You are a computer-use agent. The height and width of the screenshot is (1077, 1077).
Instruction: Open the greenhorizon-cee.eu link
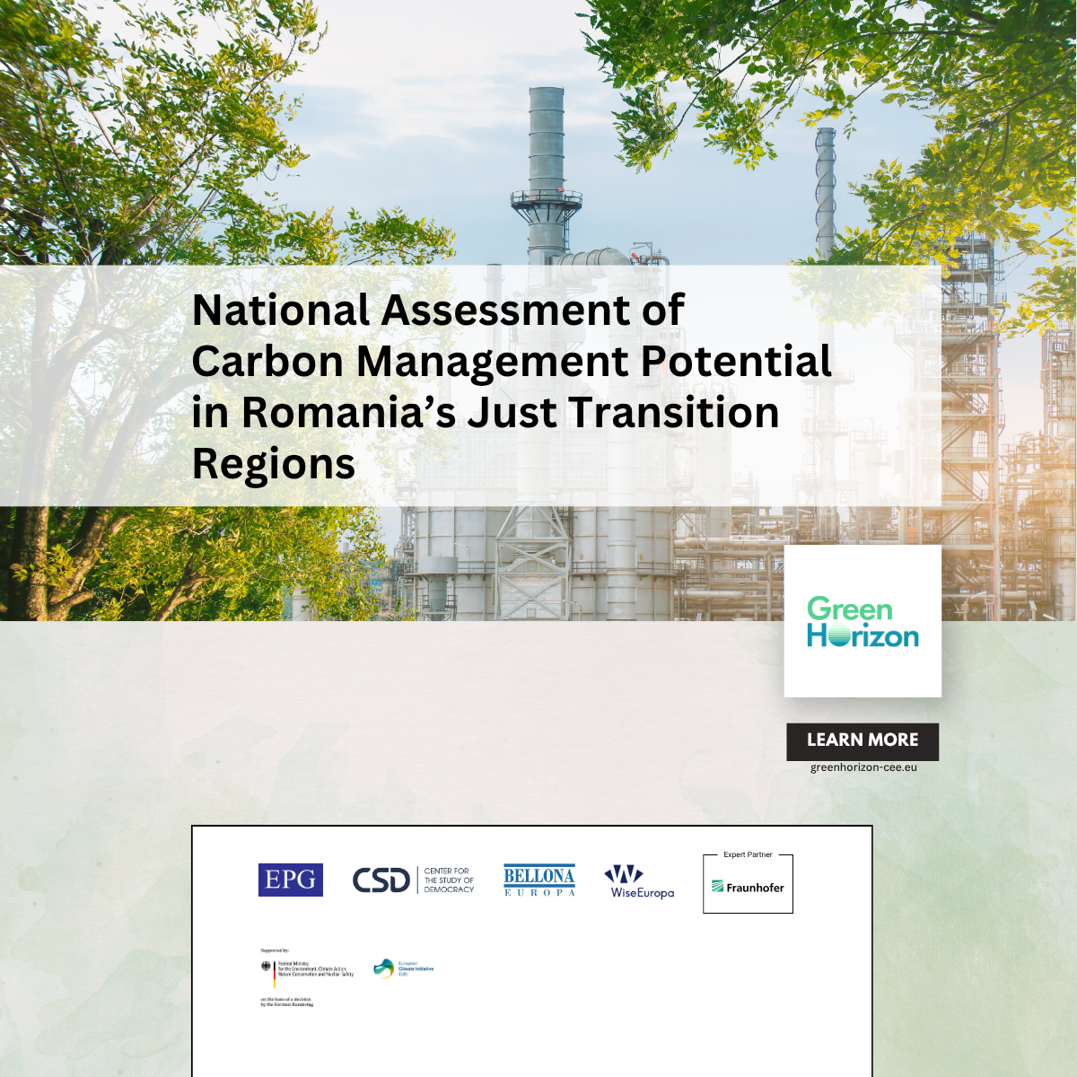pyautogui.click(x=863, y=767)
